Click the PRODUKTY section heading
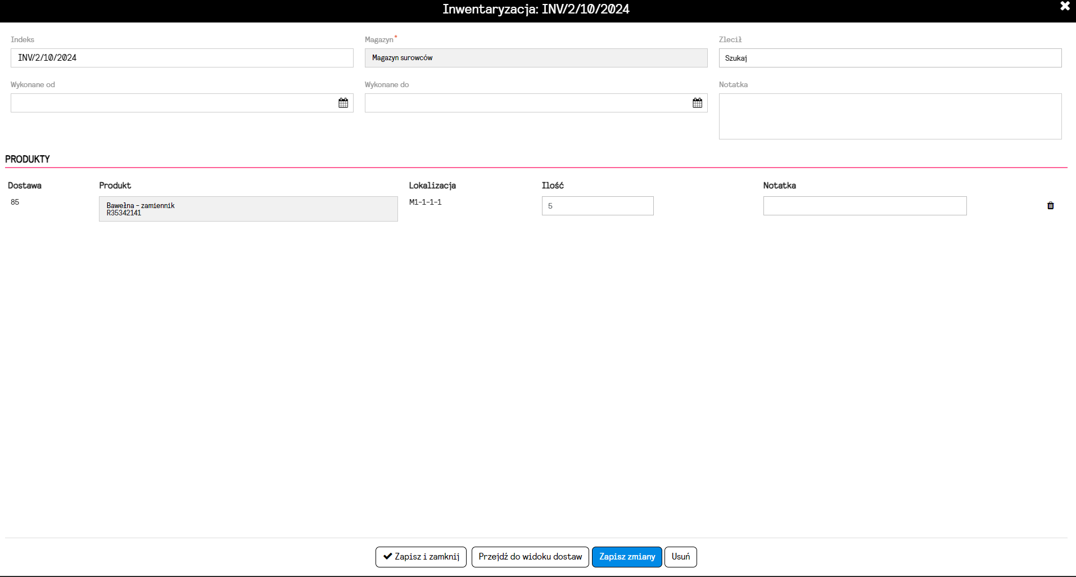The height and width of the screenshot is (577, 1076). tap(28, 159)
